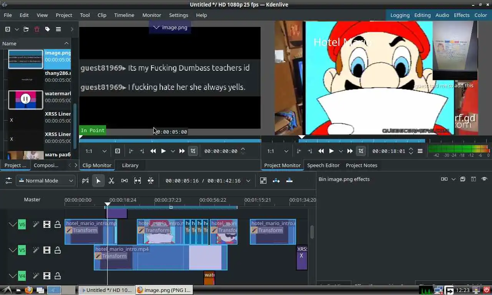Image resolution: width=492 pixels, height=295 pixels.
Task: Toggle effects wand on track V6
Action: pos(36,224)
